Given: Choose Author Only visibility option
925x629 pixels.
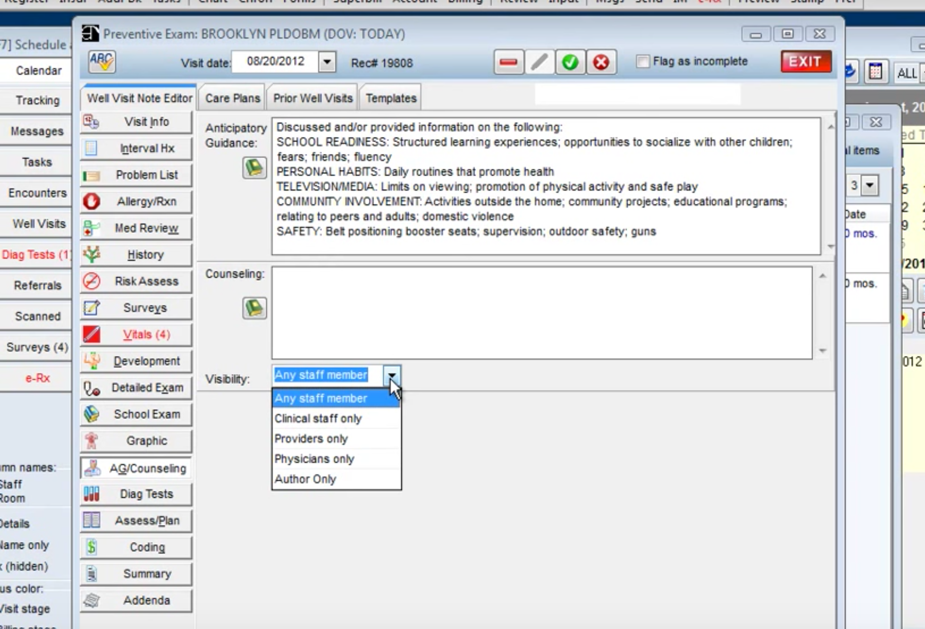Looking at the screenshot, I should 305,479.
